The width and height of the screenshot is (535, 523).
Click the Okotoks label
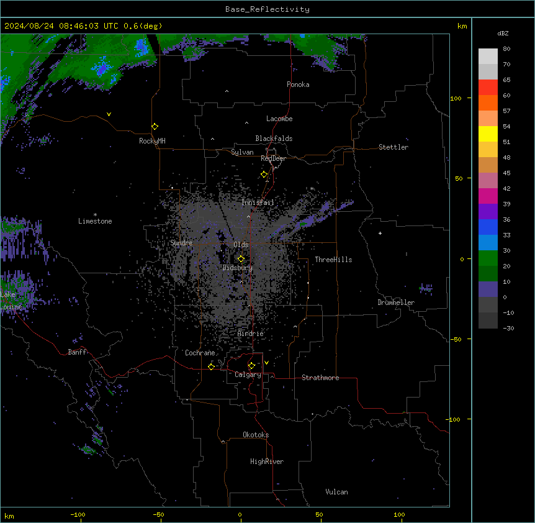point(256,435)
